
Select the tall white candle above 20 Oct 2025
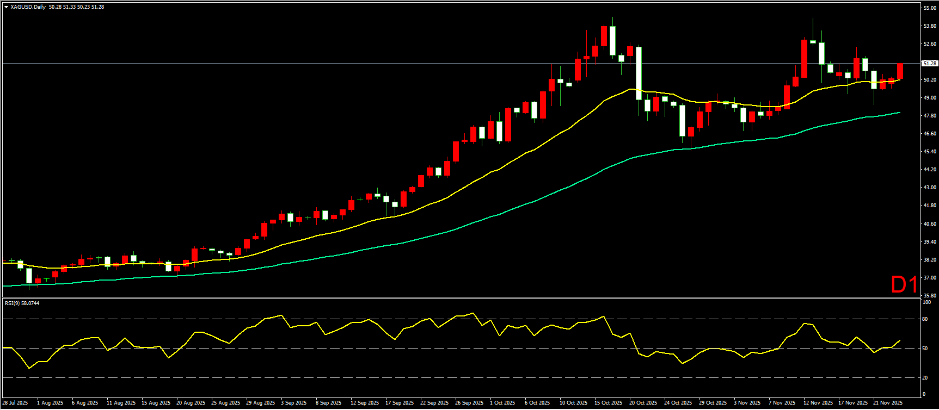(x=639, y=73)
